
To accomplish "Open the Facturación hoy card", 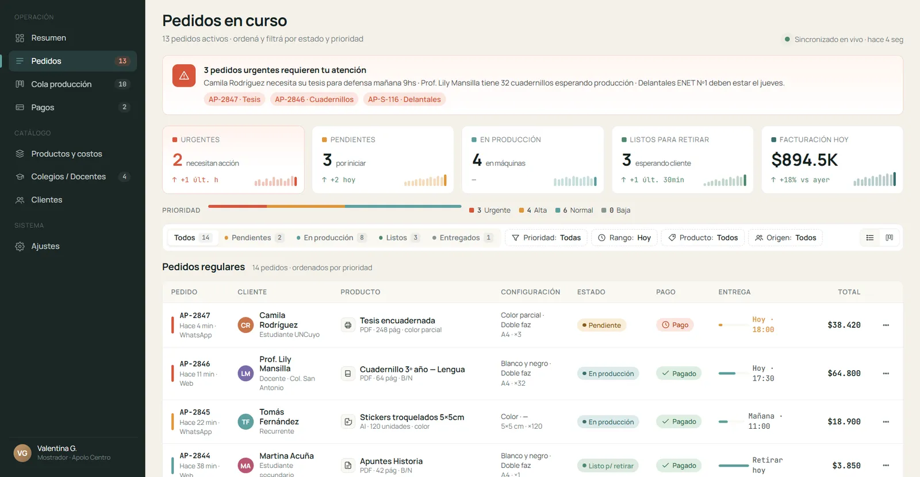I will click(832, 160).
